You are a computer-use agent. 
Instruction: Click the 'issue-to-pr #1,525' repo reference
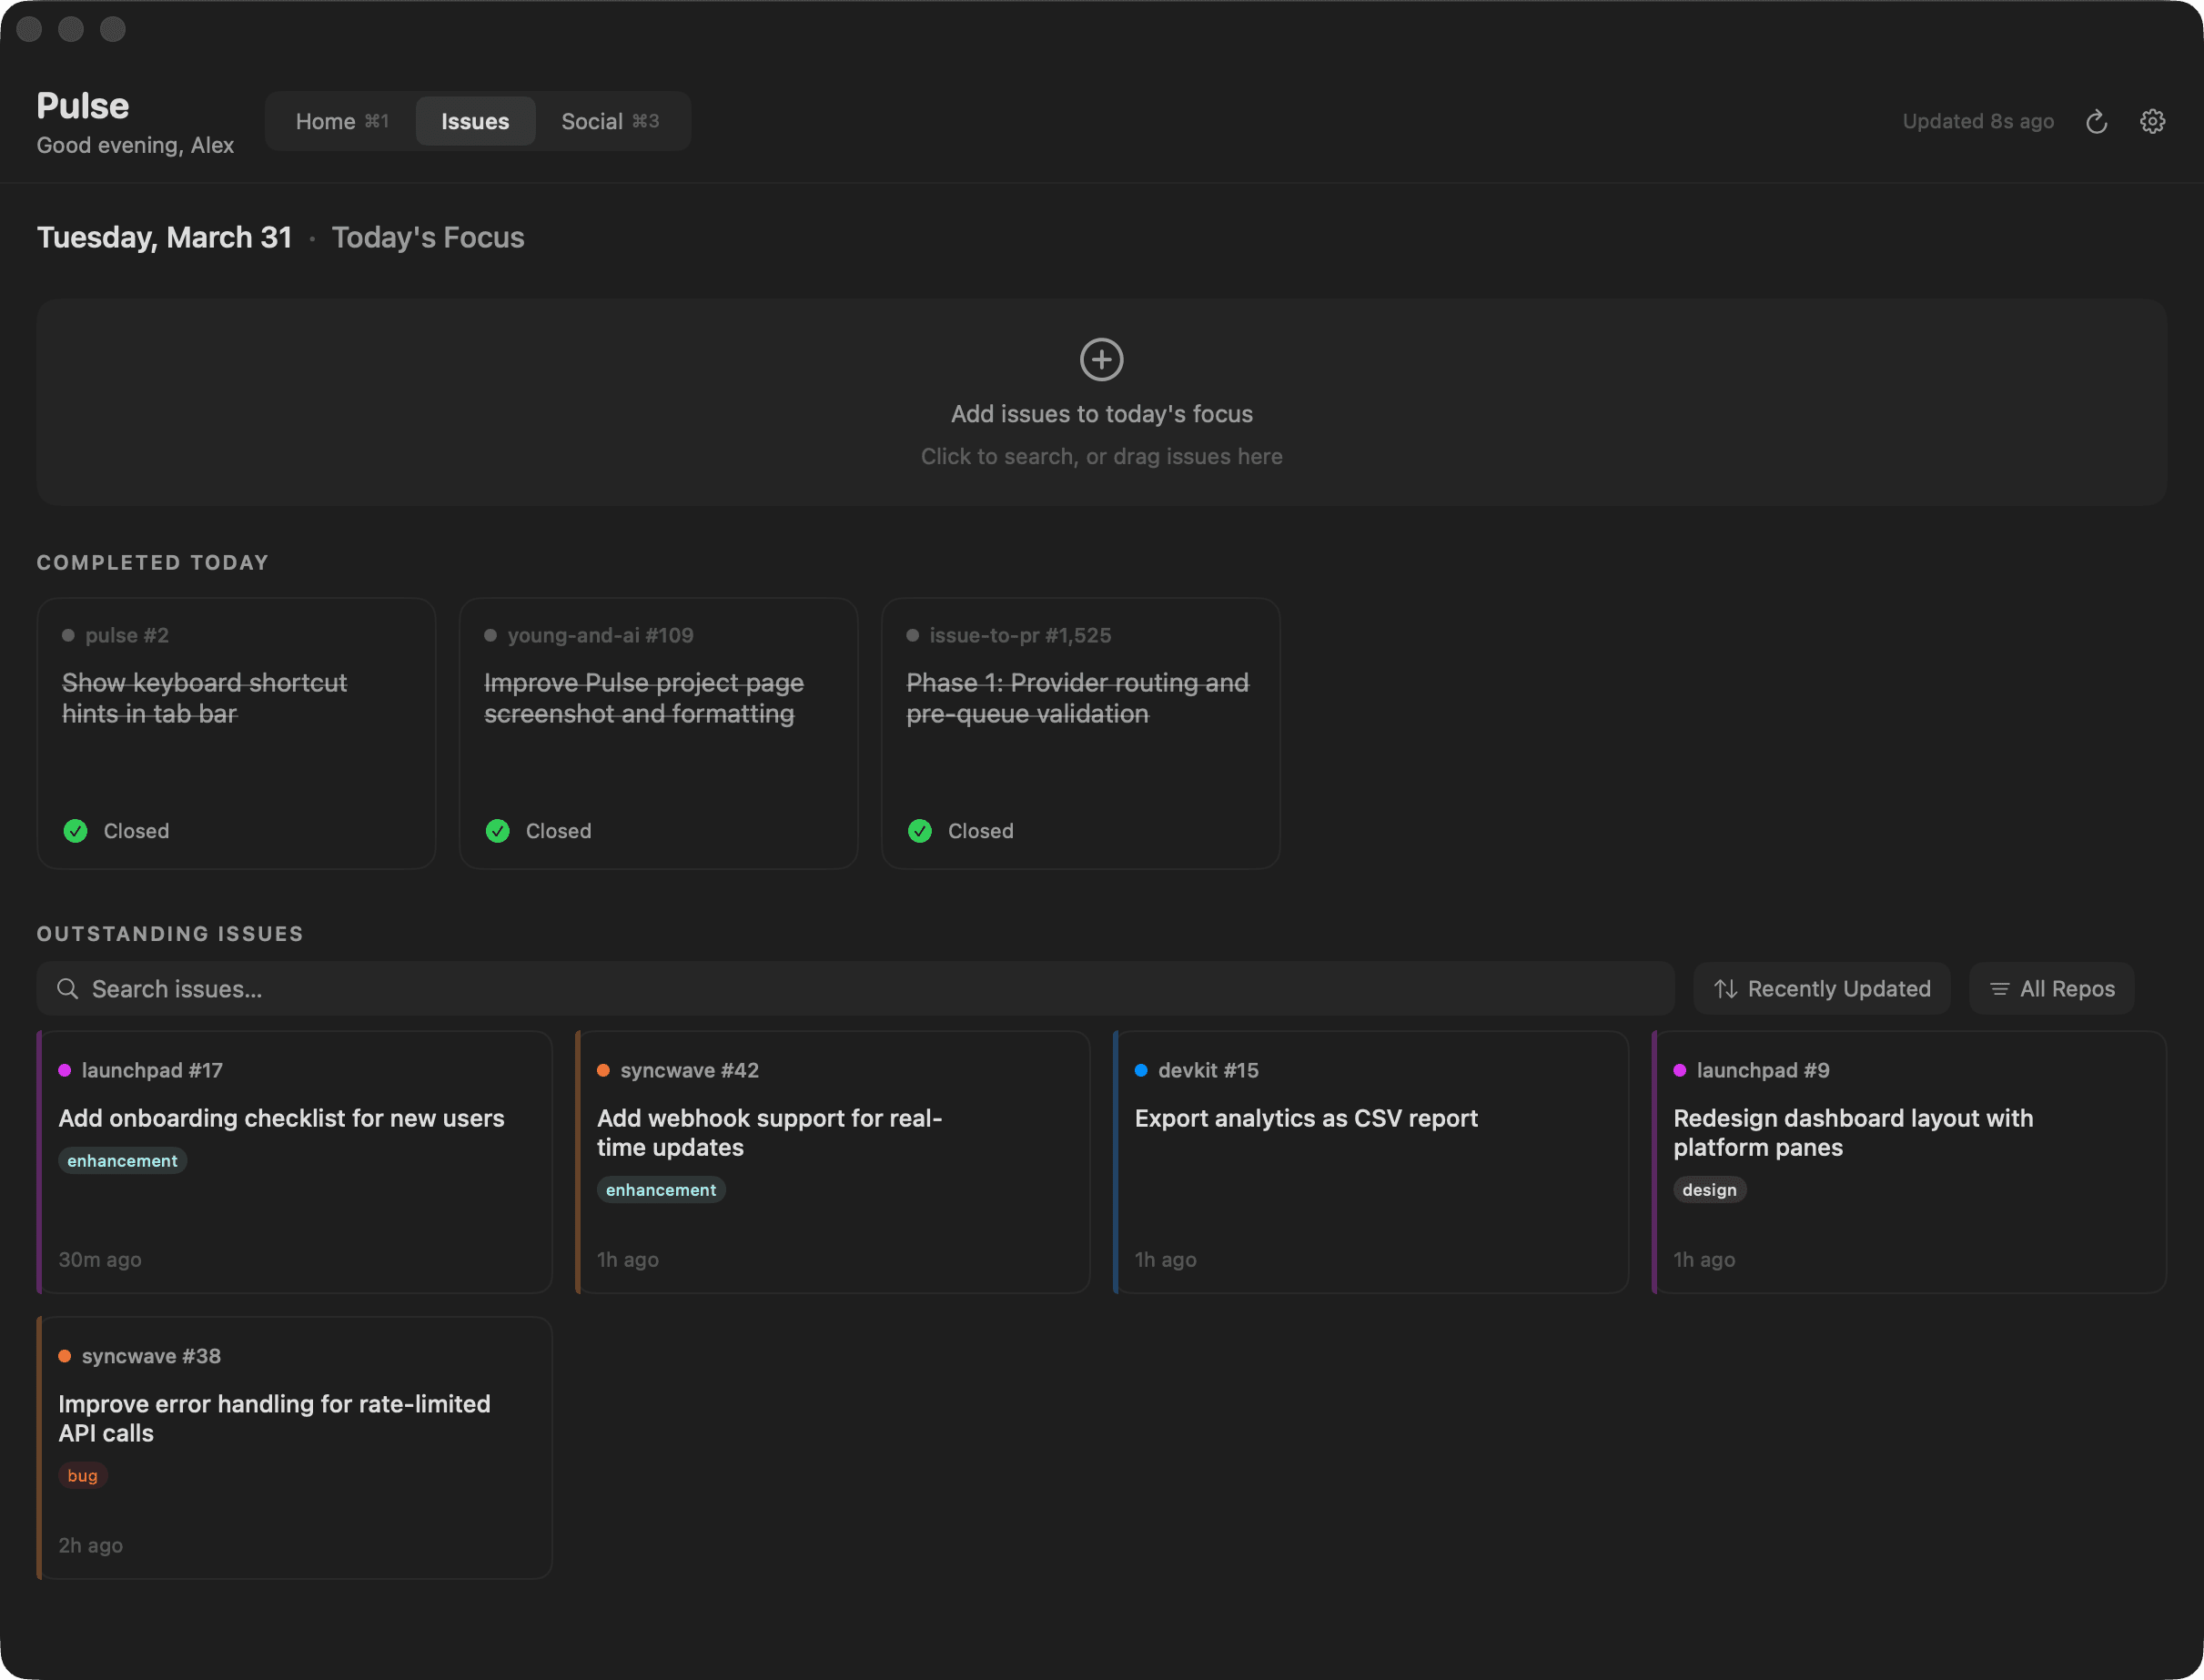[1020, 635]
